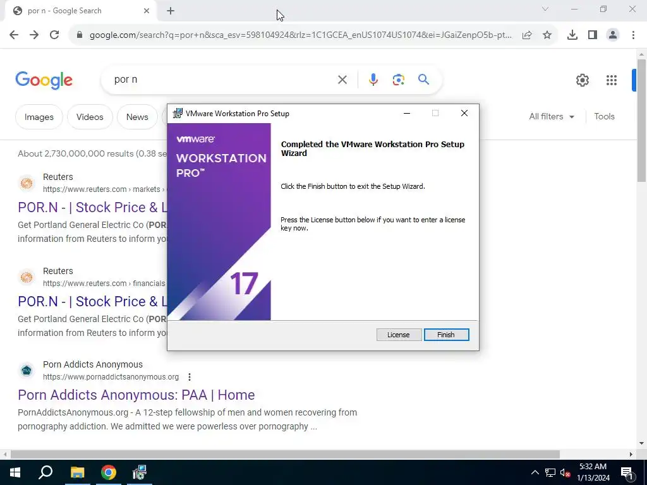Expand Chrome tab search chevron
Viewport: 647px width, 485px height.
(x=545, y=9)
